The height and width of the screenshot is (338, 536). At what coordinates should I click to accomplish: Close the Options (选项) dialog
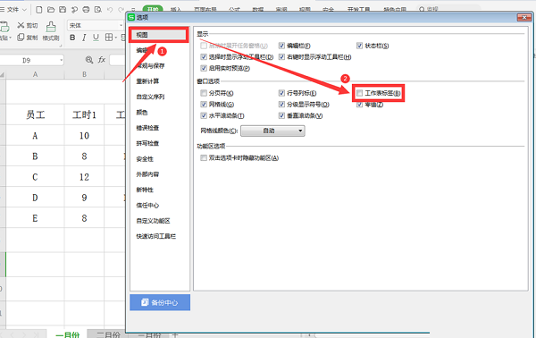523,17
